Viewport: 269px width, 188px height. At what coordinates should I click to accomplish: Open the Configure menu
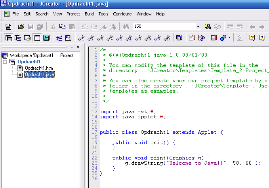[122, 14]
